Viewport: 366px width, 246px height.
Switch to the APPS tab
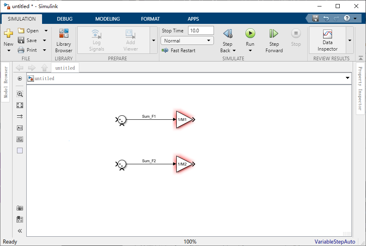(193, 19)
